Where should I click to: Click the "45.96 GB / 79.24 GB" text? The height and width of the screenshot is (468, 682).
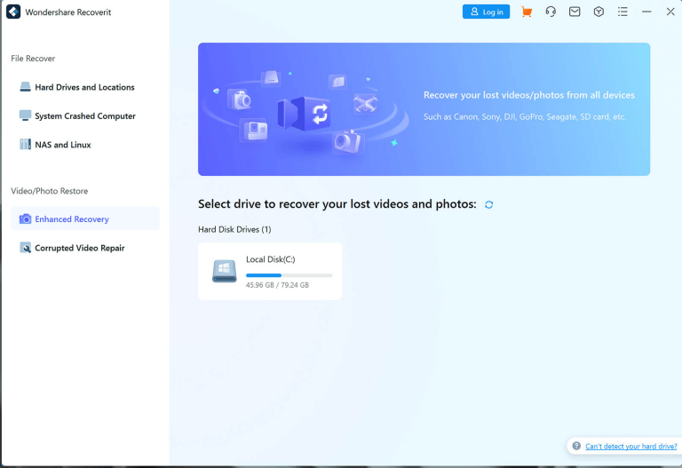[277, 285]
